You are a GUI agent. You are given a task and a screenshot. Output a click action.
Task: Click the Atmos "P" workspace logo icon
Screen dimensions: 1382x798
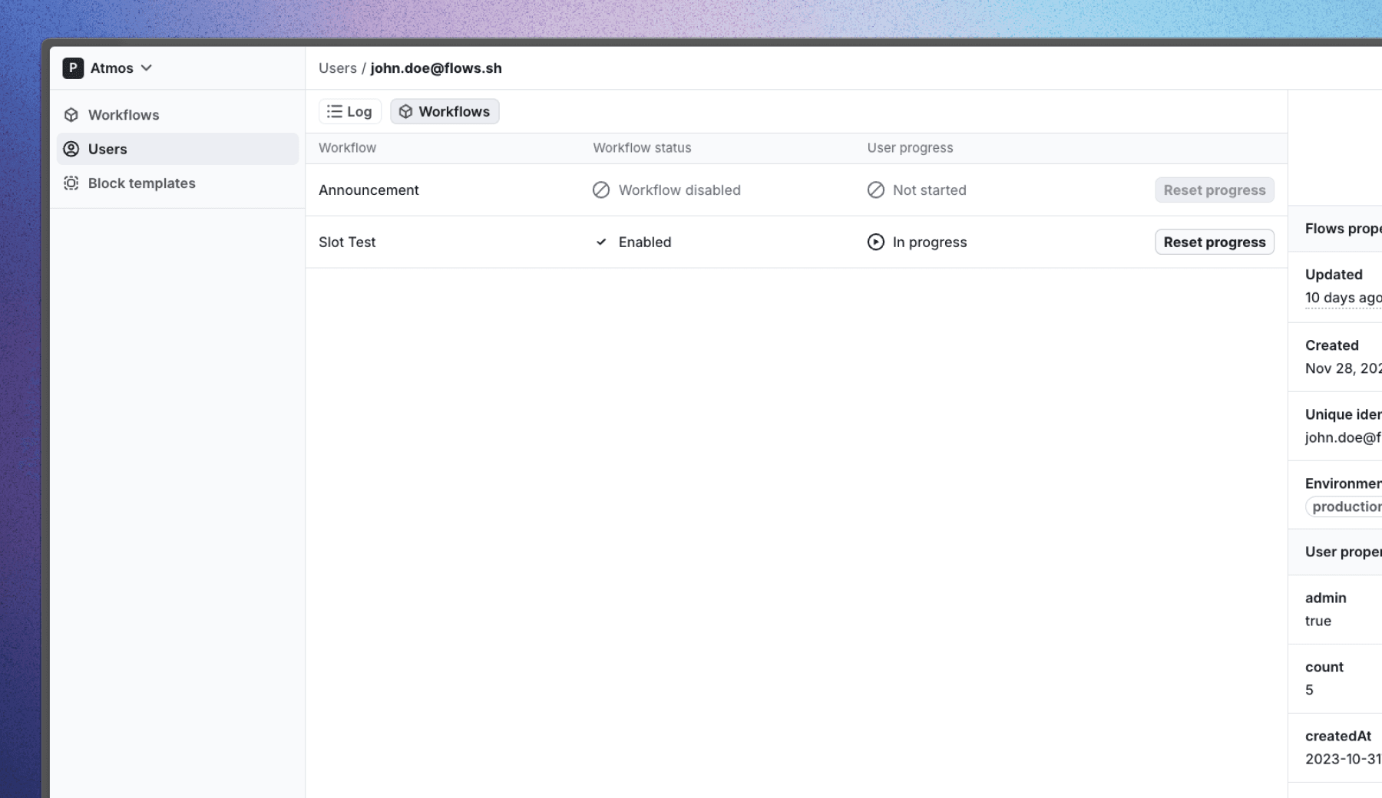[72, 68]
